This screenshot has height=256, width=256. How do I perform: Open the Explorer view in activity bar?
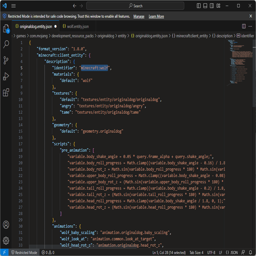(6, 28)
